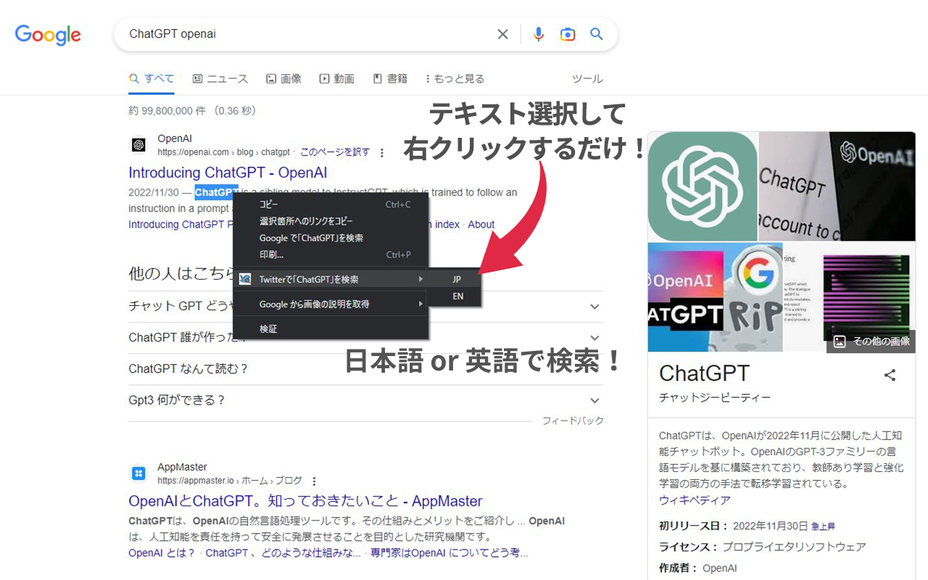
Task: Expand ChatGPT なんて読む？ question
Action: [365, 369]
